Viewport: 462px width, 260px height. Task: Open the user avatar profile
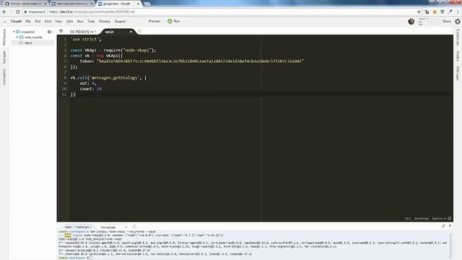coord(411,21)
